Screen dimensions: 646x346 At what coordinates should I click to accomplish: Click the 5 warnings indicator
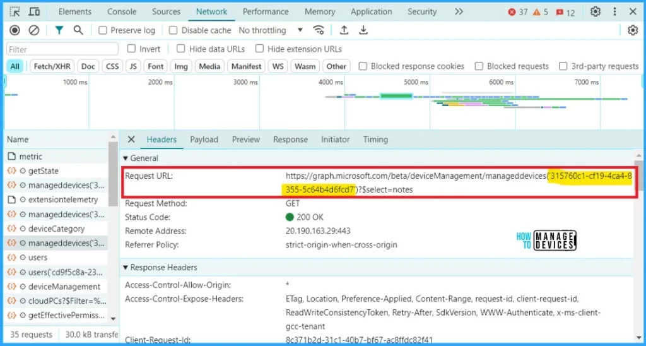click(x=540, y=13)
